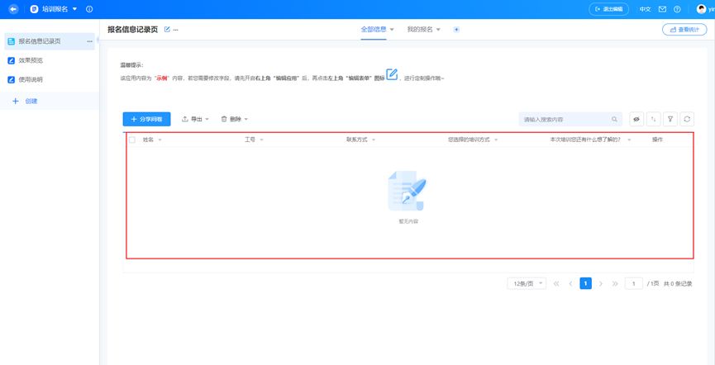This screenshot has height=365, width=715.
Task: Click the edit form pencil icon beside page title
Action: pyautogui.click(x=167, y=30)
